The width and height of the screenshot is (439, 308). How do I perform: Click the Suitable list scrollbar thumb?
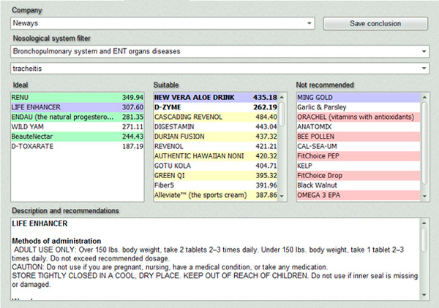(282, 114)
